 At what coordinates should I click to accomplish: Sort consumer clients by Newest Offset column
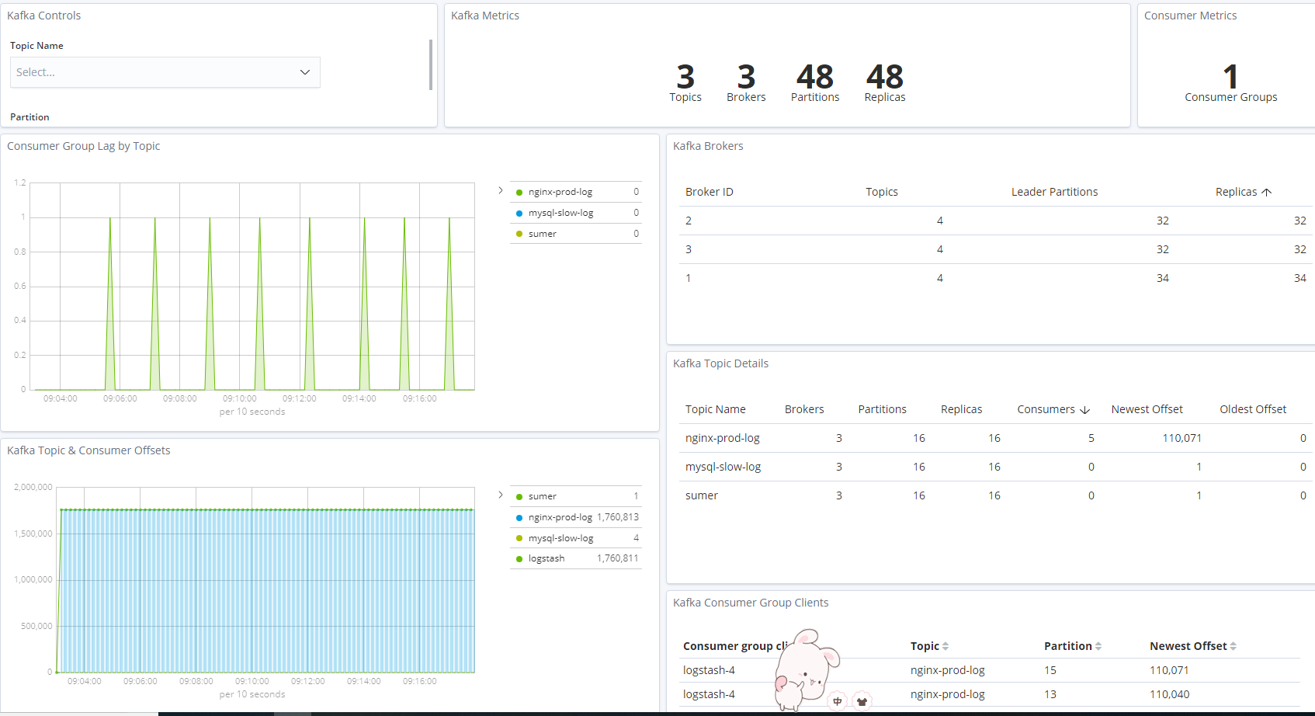(1193, 646)
